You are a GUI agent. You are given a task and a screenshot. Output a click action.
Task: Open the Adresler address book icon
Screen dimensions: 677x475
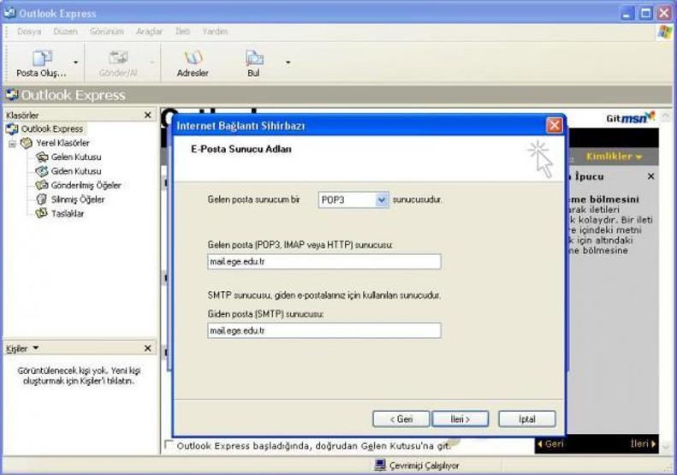(193, 58)
